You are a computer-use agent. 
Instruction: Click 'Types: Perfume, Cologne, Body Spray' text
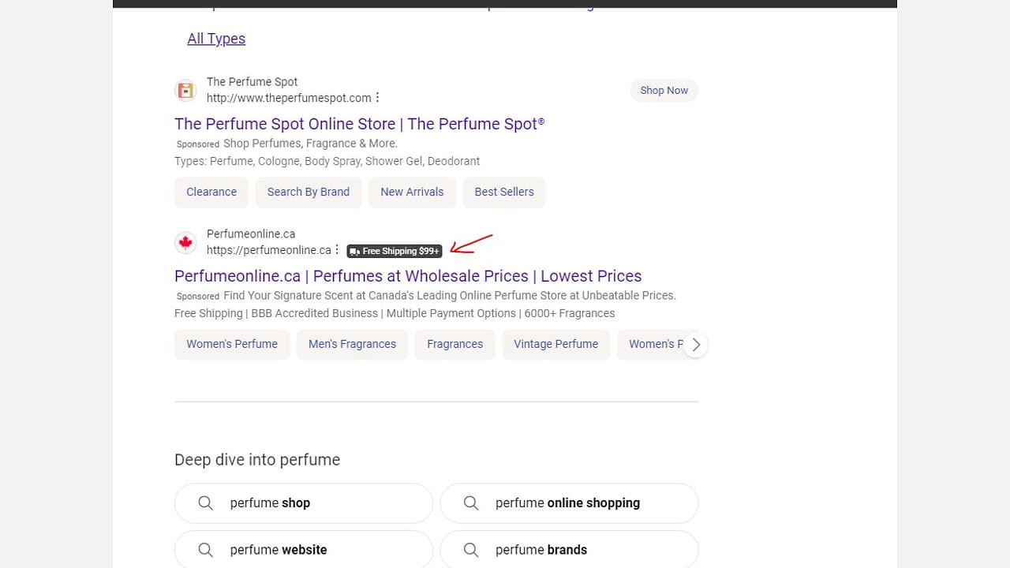[x=327, y=161]
